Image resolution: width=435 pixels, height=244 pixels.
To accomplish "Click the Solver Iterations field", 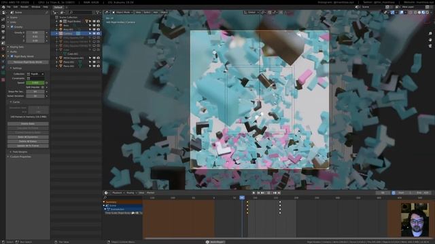I will click(x=35, y=96).
